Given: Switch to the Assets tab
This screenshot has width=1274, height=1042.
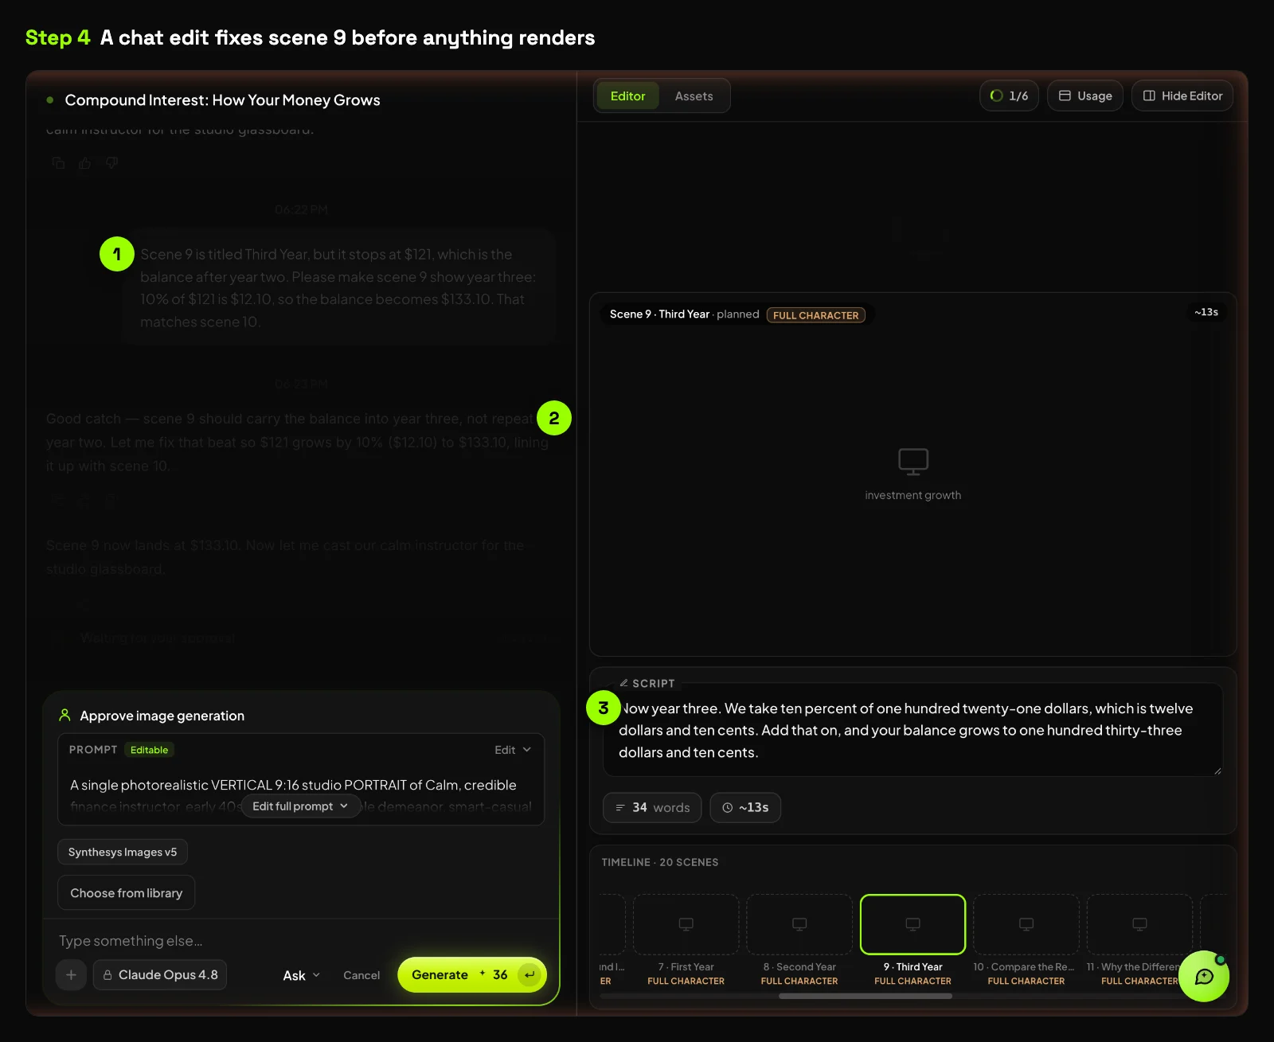Looking at the screenshot, I should [694, 96].
